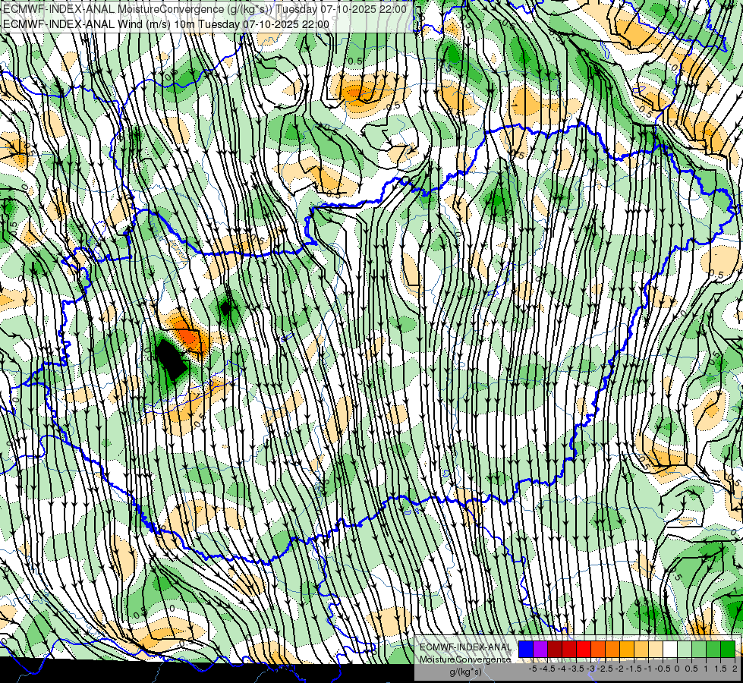The width and height of the screenshot is (743, 683).
Task: Click the '-2.5' legend tick label
Action: [x=605, y=669]
